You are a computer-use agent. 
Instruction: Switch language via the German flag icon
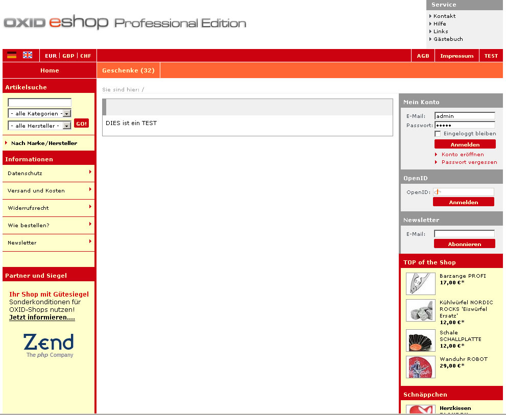(12, 55)
